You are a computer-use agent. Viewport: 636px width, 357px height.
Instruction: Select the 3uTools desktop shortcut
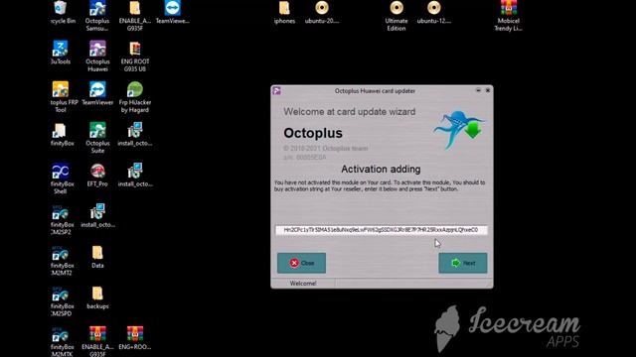61,53
